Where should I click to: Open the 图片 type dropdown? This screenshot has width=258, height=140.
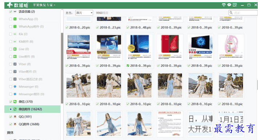point(84,13)
